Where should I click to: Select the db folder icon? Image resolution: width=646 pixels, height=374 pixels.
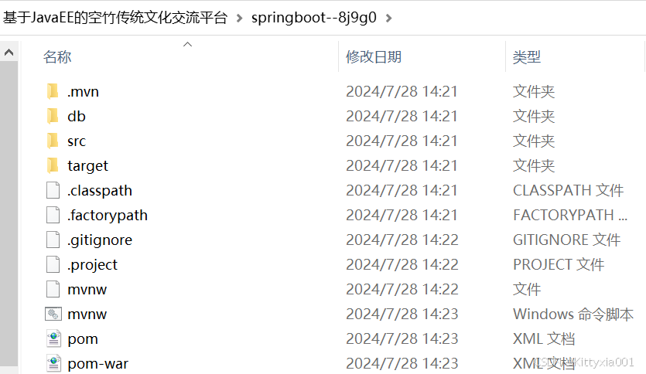point(53,116)
